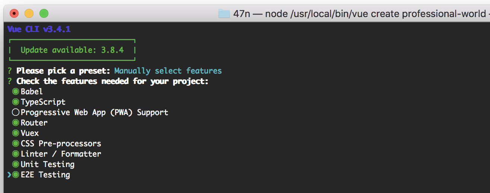Click the green zoom window button
Viewport: 490px width, 193px height.
(44, 14)
